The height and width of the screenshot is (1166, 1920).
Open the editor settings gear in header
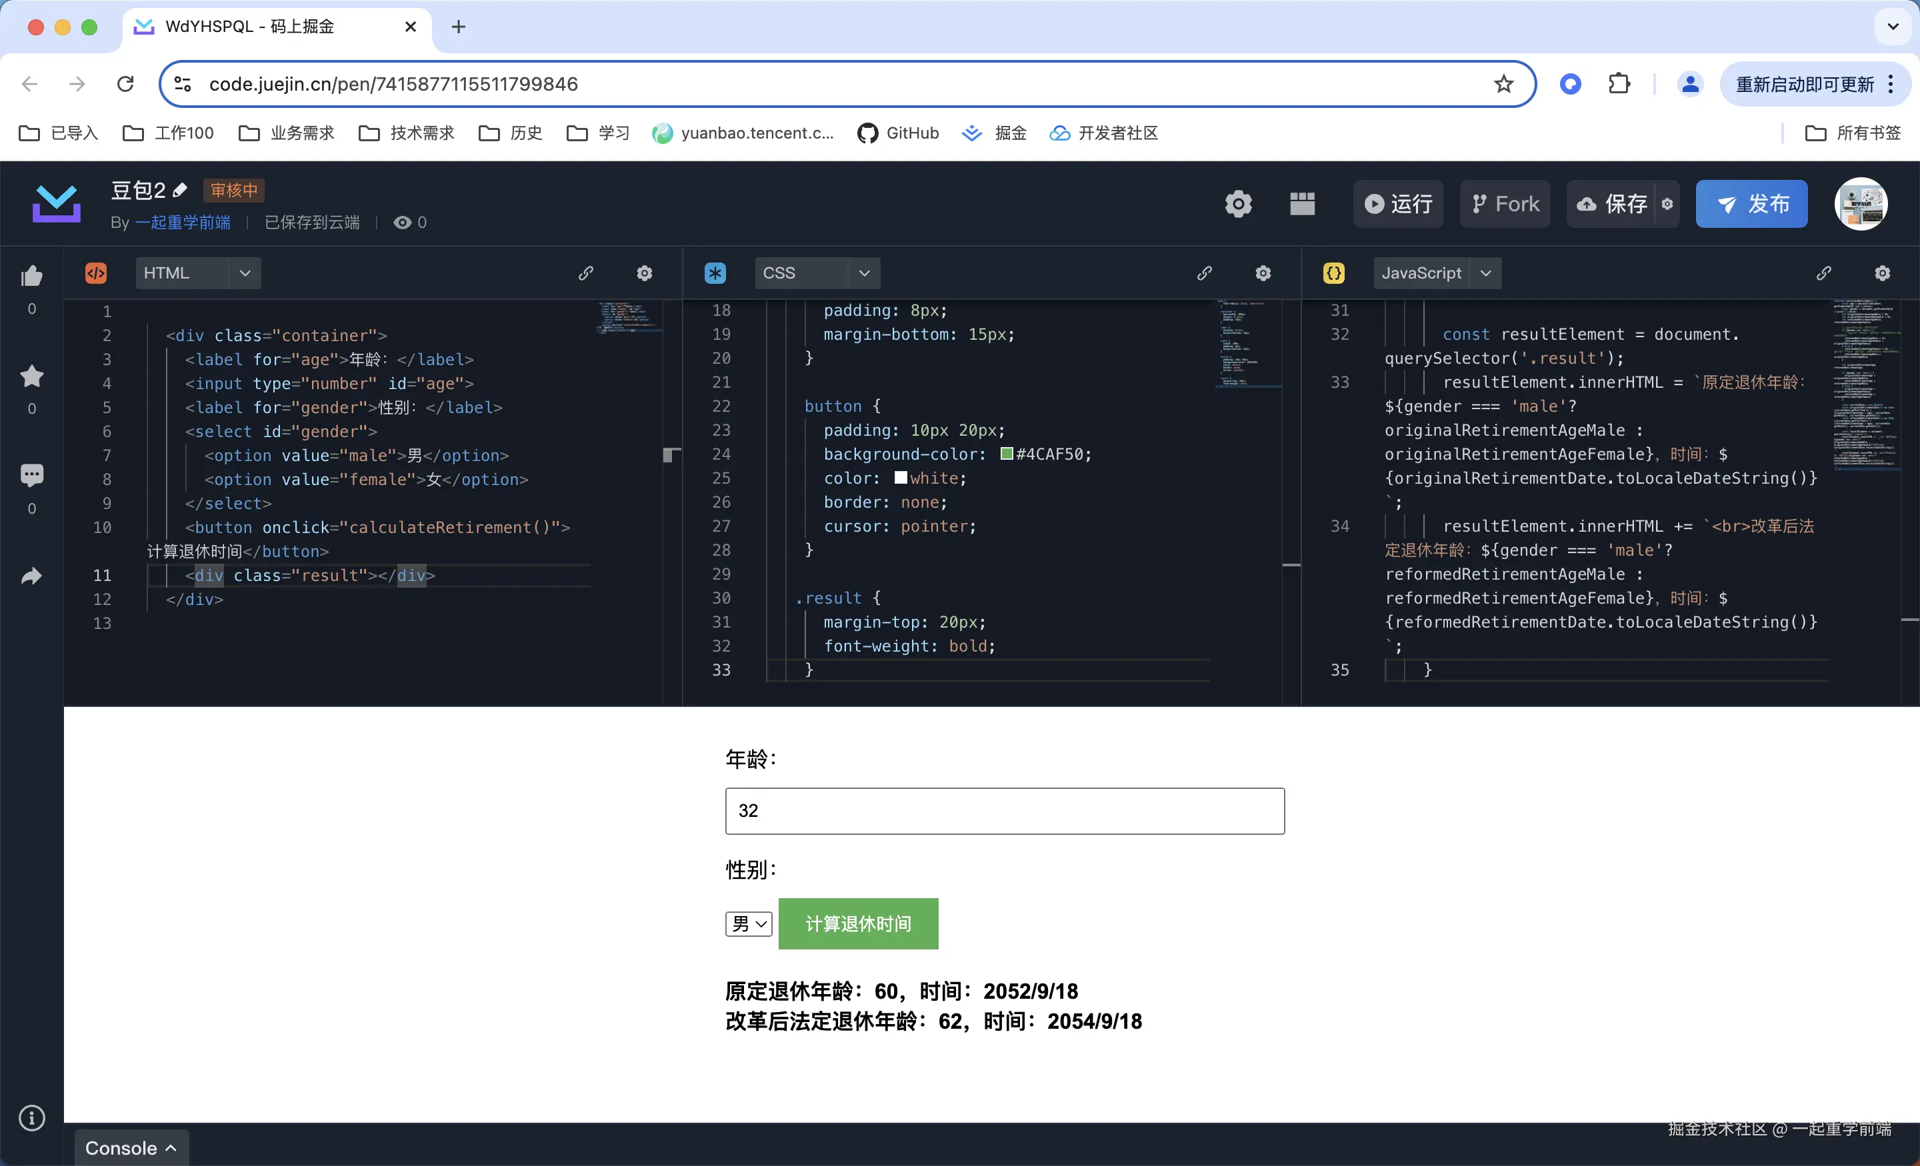pos(1237,204)
